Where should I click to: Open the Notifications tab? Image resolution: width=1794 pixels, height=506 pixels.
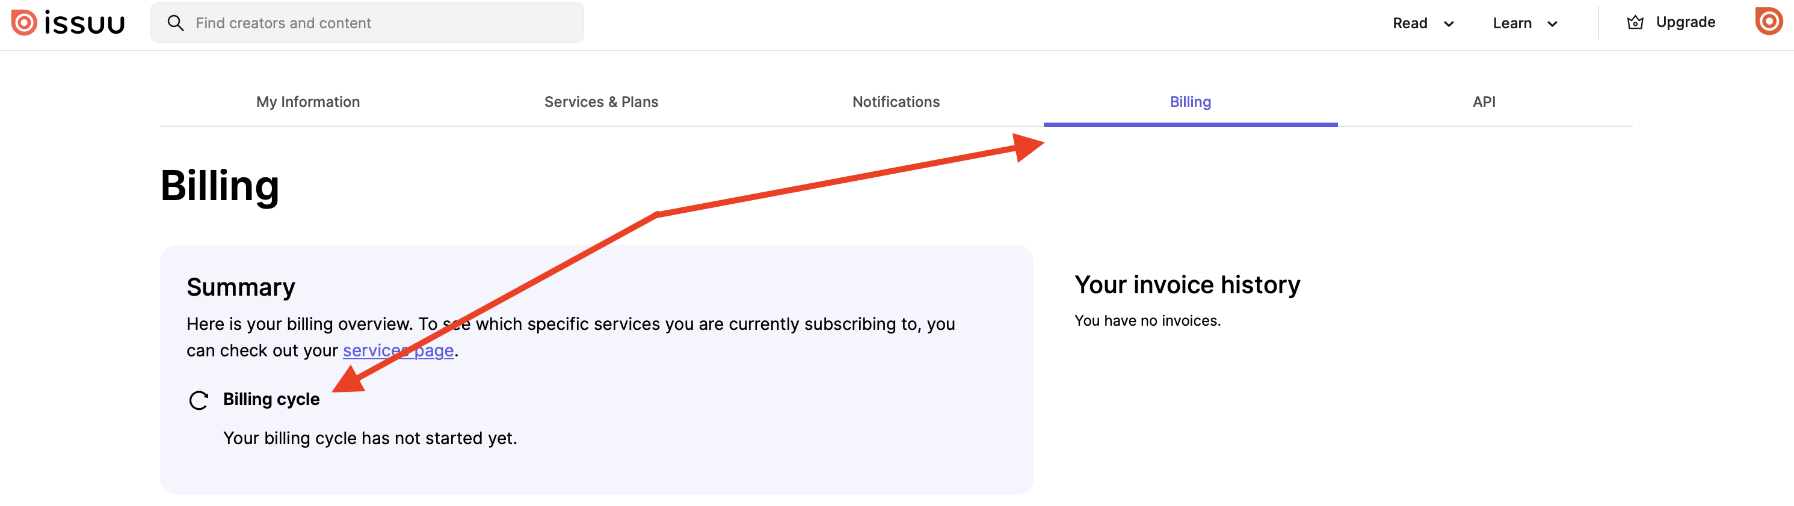896,102
